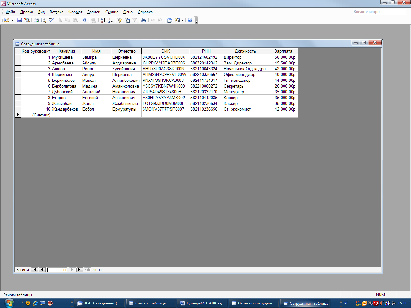The width and height of the screenshot is (411, 308).
Task: Open the Сервис menu
Action: click(x=112, y=12)
